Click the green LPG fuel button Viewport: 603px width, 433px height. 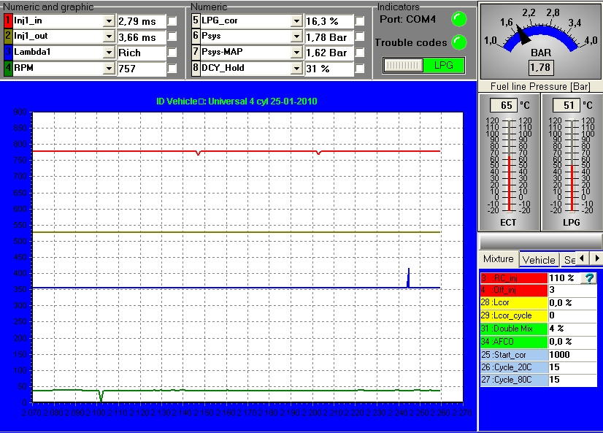[x=443, y=65]
